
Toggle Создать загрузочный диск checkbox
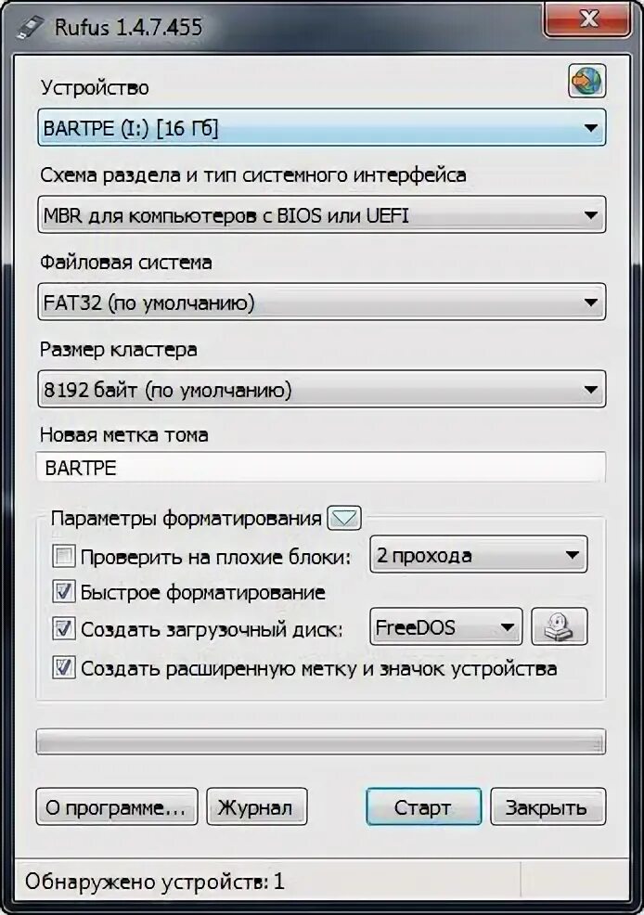point(64,628)
